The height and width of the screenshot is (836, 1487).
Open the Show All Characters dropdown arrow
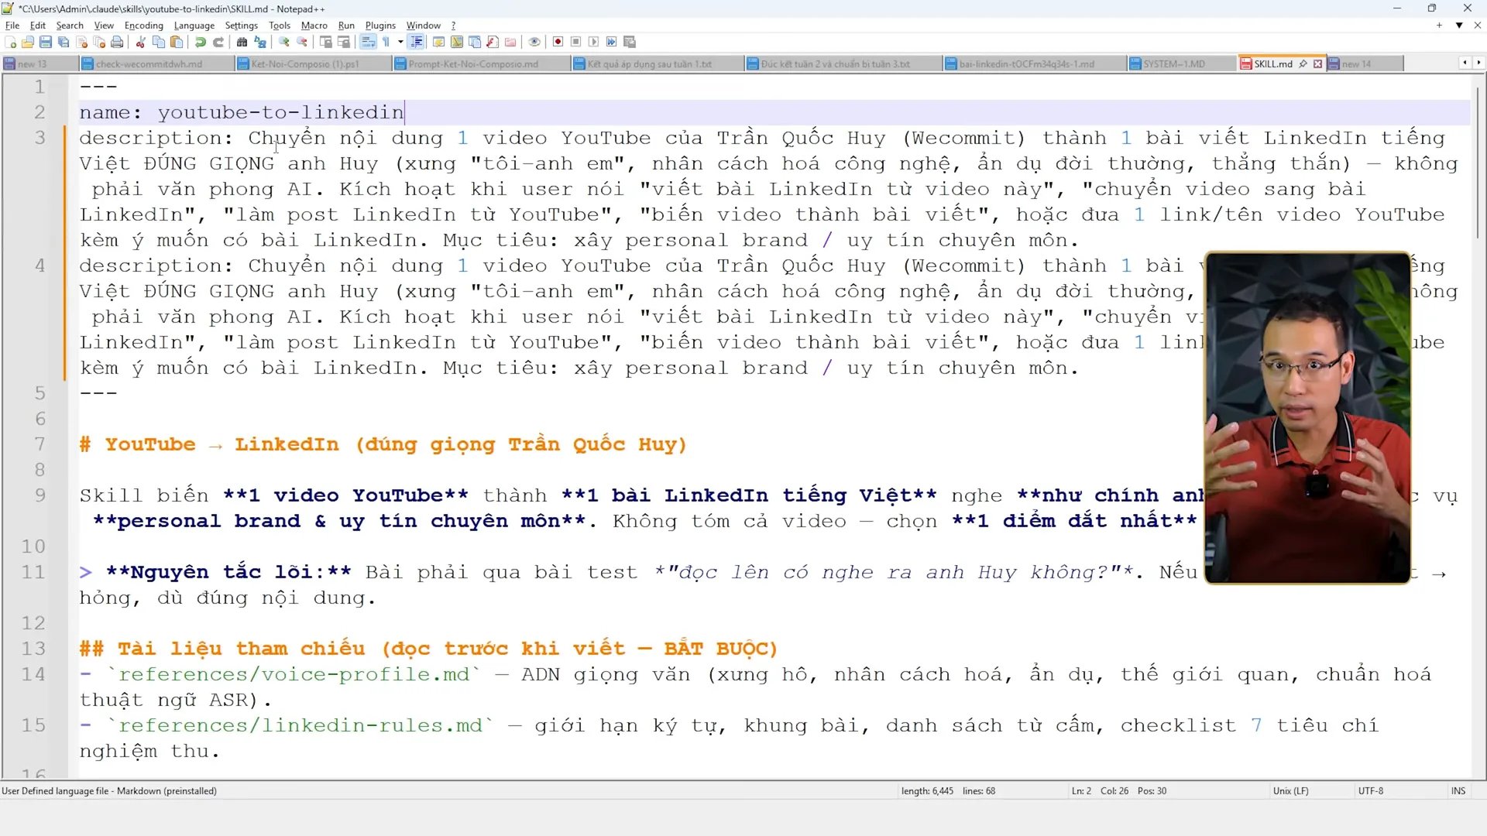(x=400, y=42)
